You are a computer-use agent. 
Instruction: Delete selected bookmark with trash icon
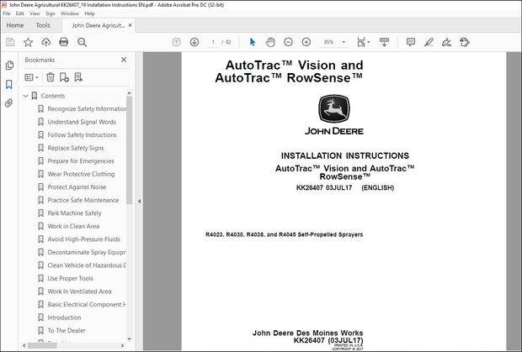click(51, 77)
